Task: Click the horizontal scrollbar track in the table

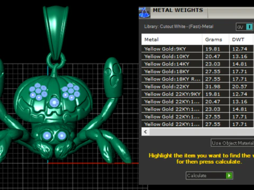Action: click(x=202, y=132)
